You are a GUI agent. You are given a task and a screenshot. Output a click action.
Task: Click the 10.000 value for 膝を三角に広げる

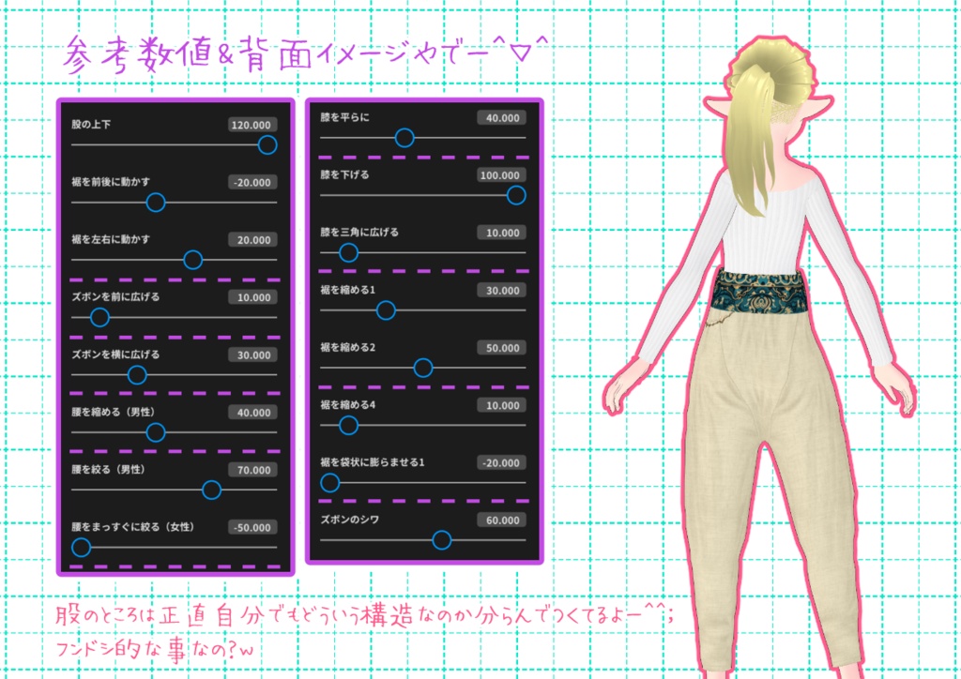click(502, 234)
